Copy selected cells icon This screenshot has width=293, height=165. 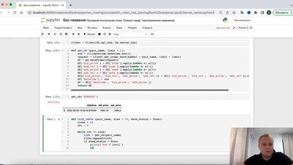61,34
